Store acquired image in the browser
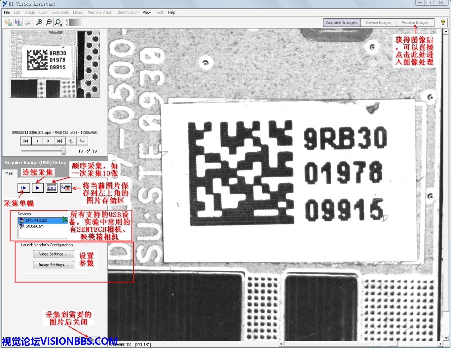The image size is (451, 348). (66, 188)
